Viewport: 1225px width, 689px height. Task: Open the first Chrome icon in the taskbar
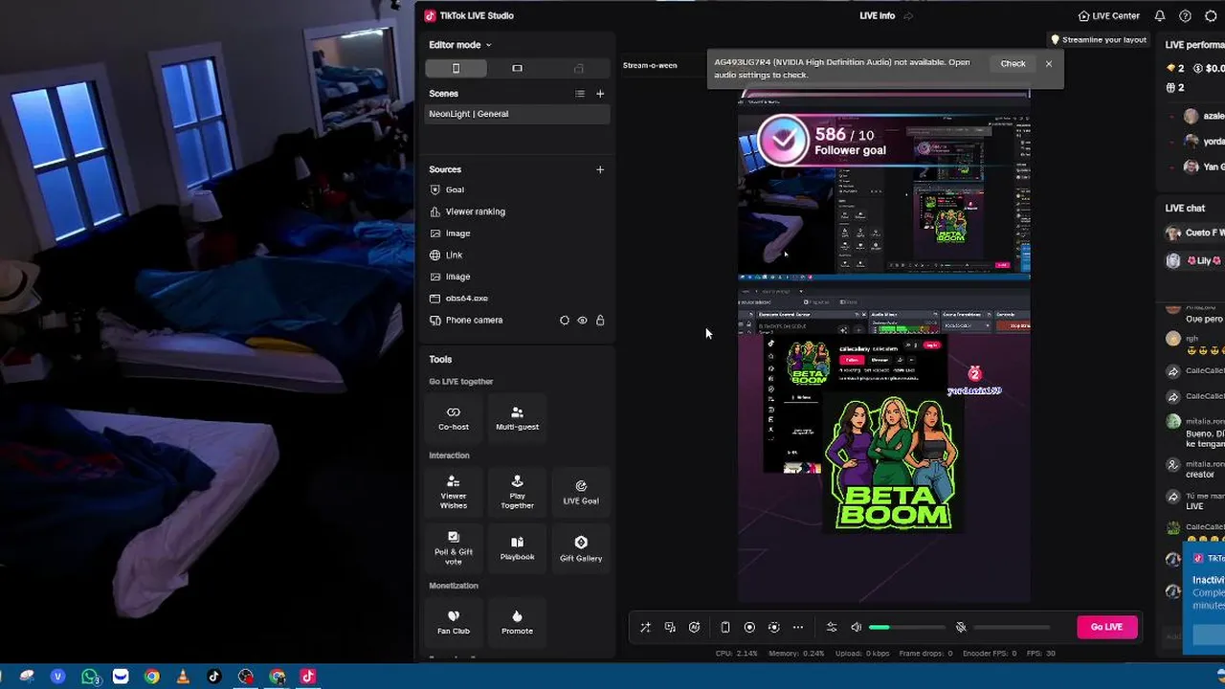[x=151, y=677]
